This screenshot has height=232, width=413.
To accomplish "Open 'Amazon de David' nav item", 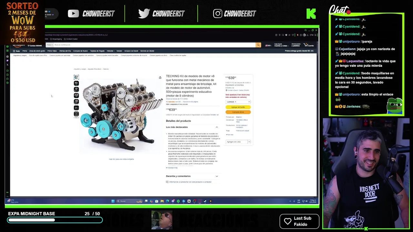I will pyautogui.click(x=131, y=51).
